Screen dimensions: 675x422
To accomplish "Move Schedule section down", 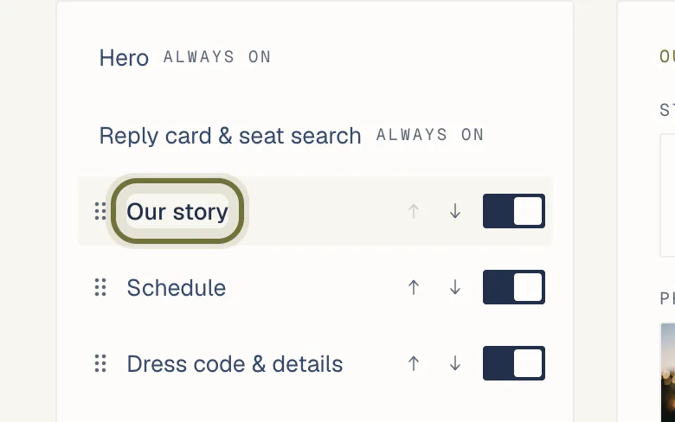I will [x=455, y=287].
